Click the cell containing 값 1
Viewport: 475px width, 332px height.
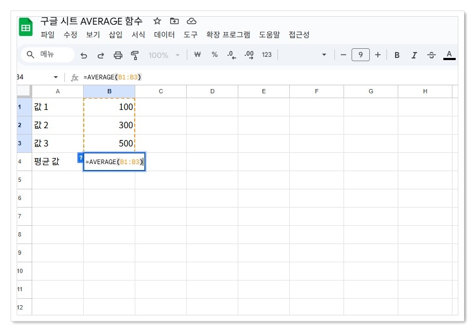(57, 107)
